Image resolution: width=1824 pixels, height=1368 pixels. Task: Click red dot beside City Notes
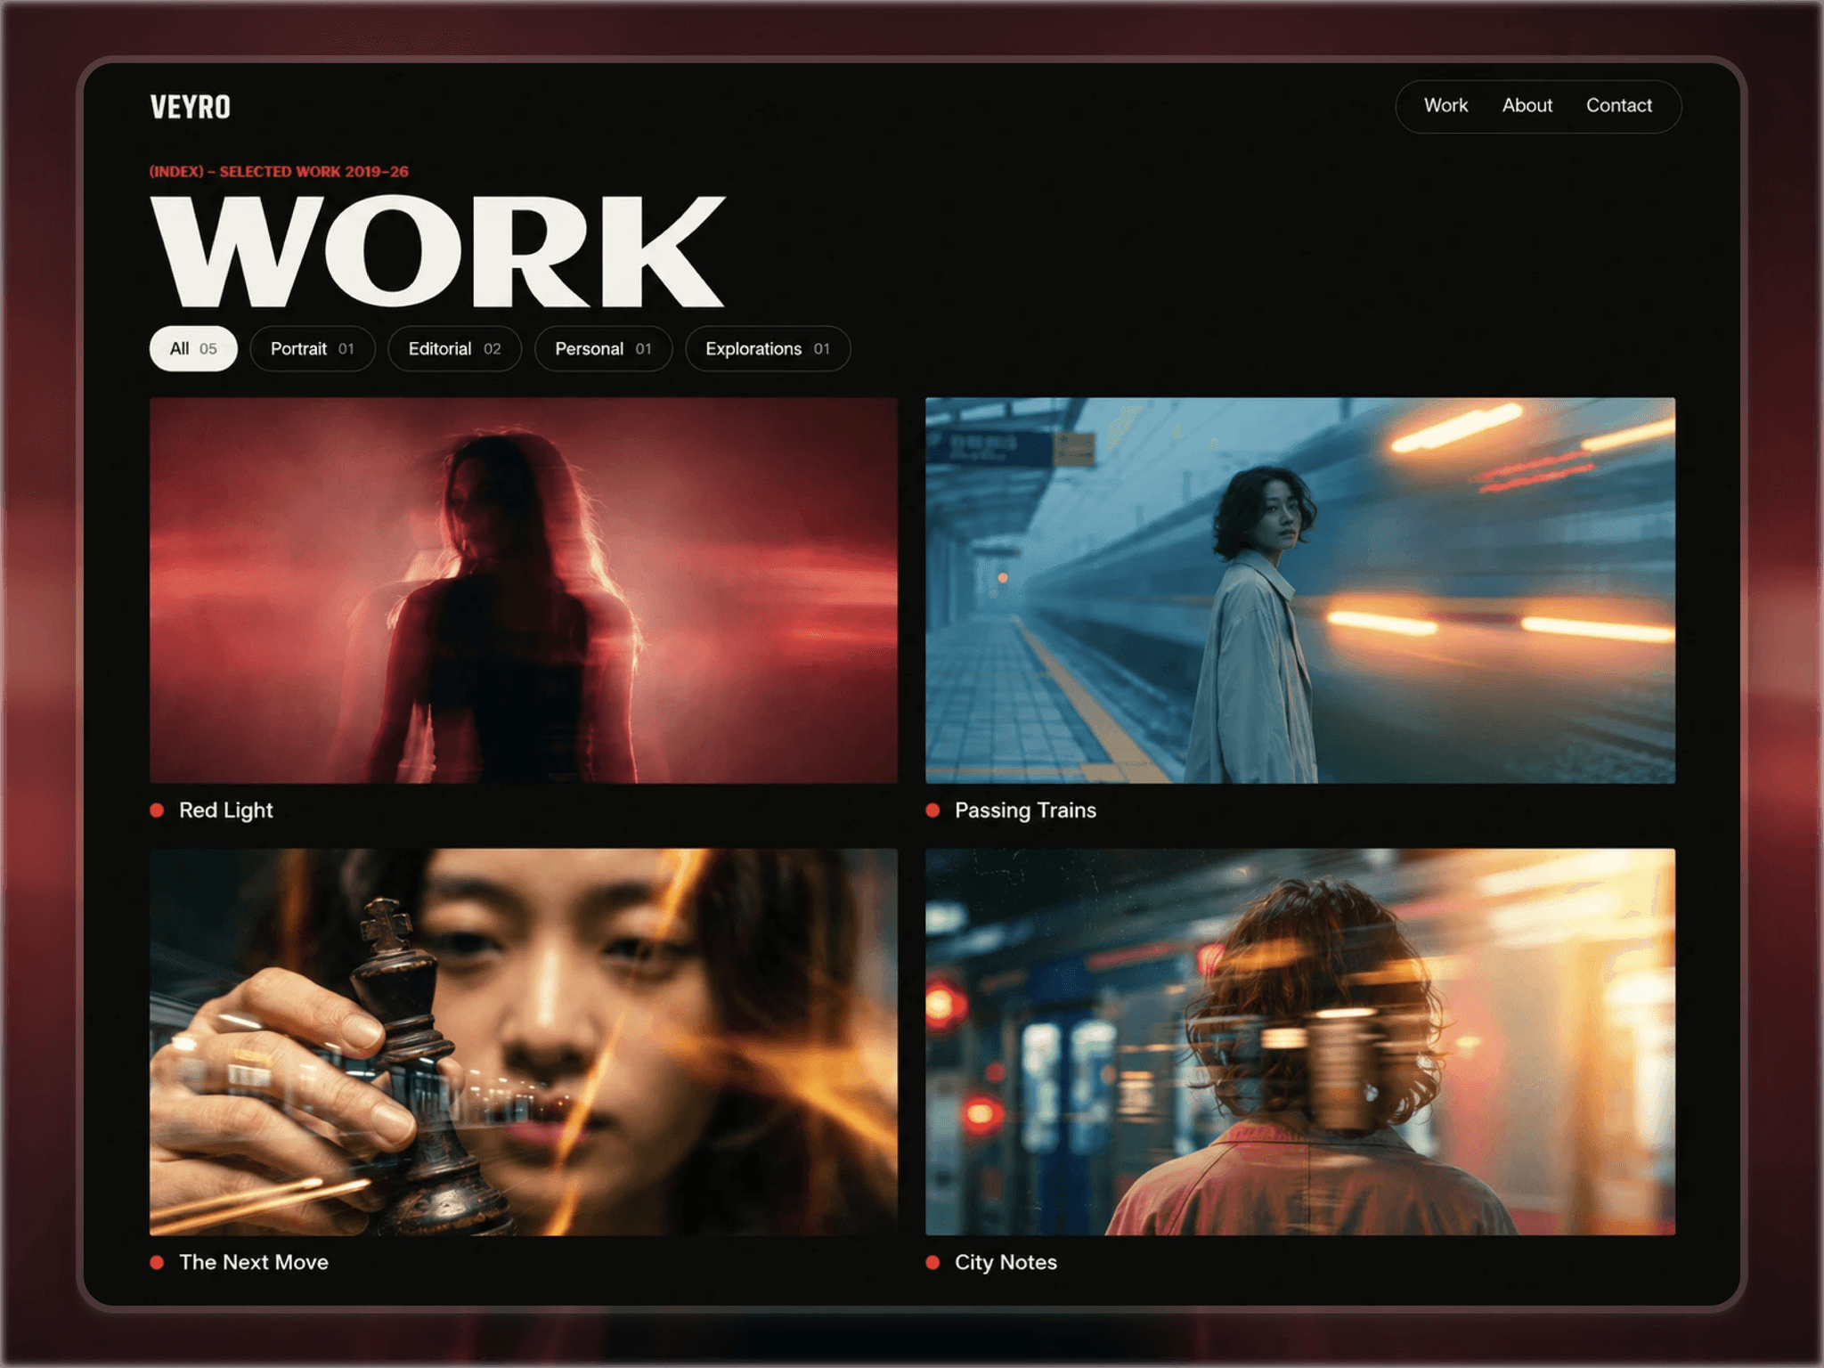[932, 1262]
